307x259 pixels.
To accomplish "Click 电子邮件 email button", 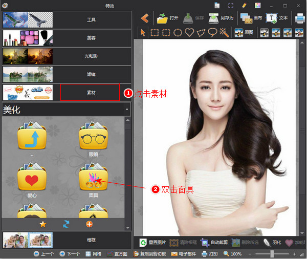I will [184, 254].
